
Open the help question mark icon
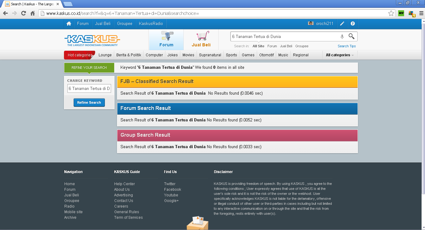(353, 24)
